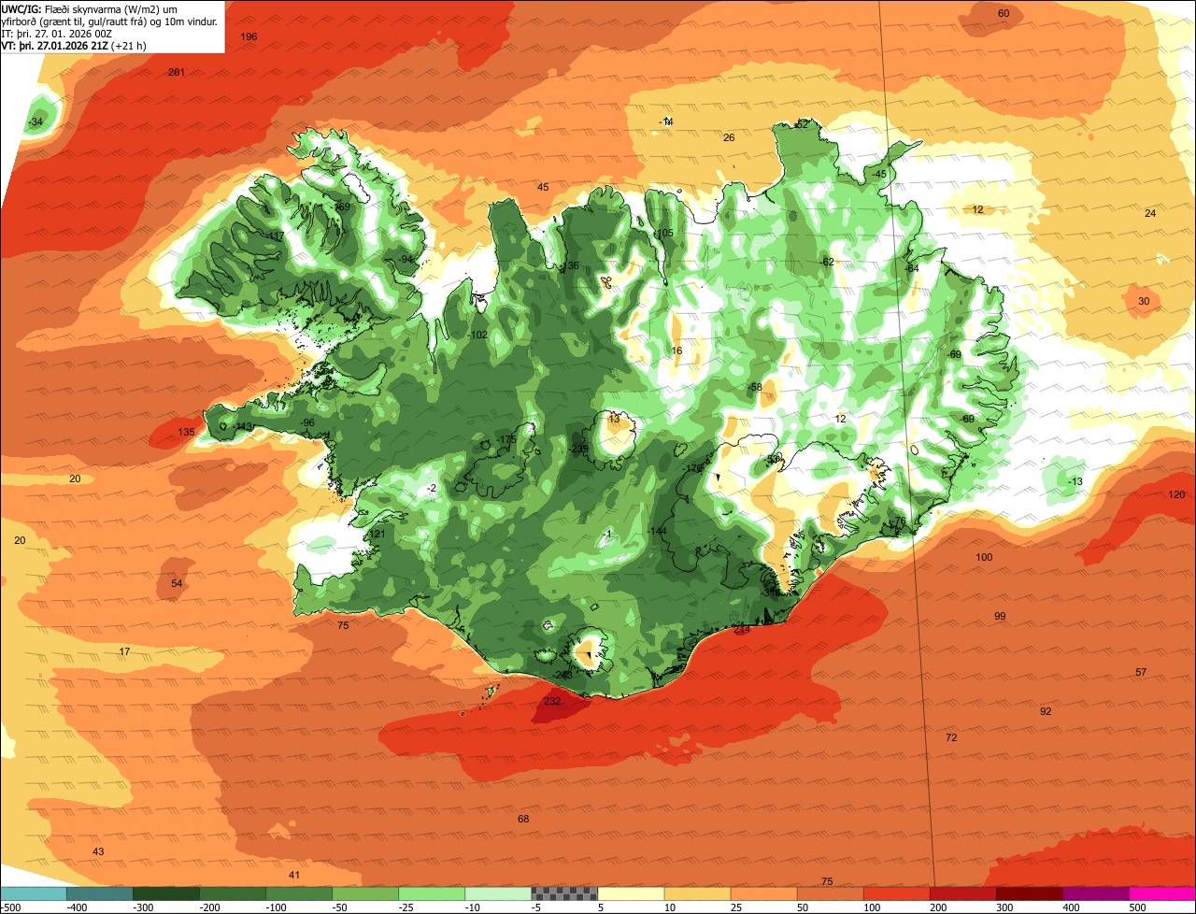Click the 196 value in the northwest sea

click(x=249, y=36)
